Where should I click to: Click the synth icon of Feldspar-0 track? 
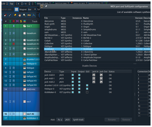click(x=25, y=64)
